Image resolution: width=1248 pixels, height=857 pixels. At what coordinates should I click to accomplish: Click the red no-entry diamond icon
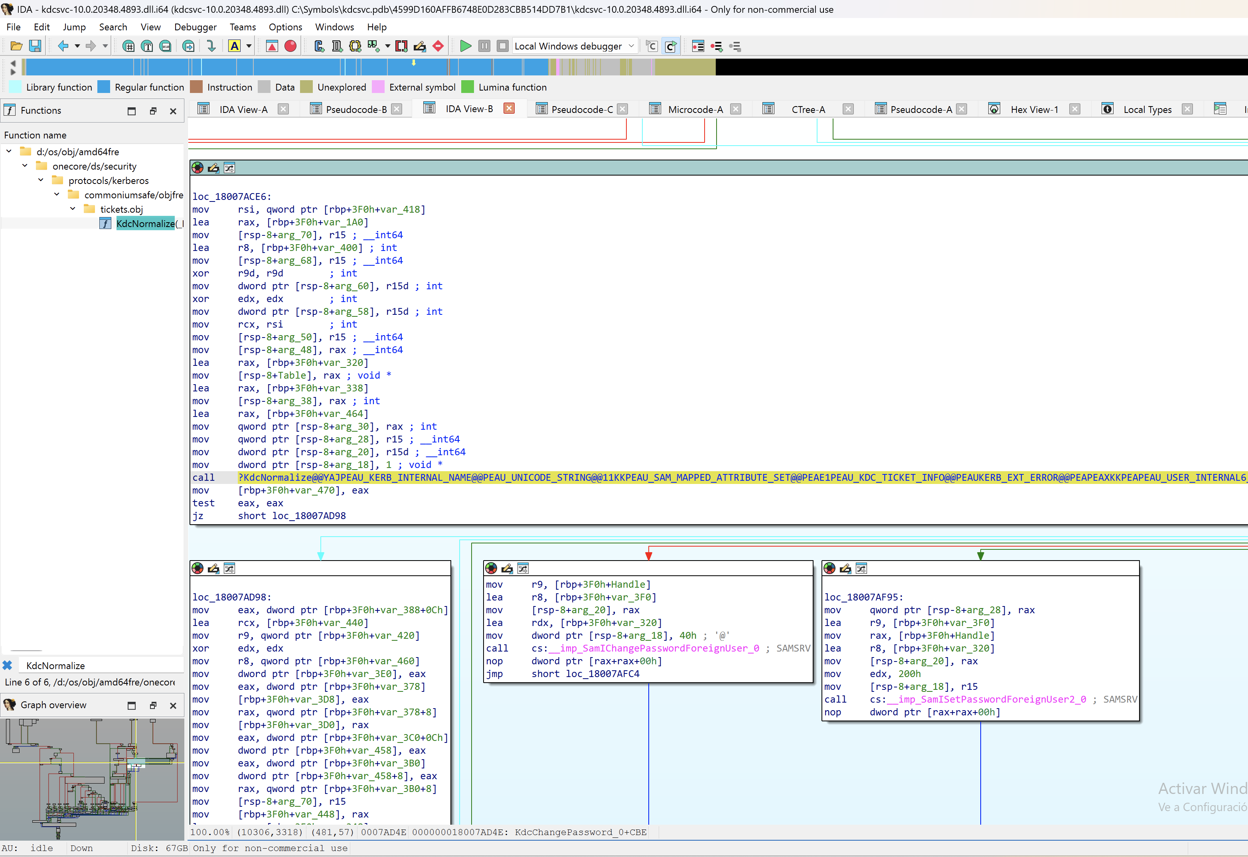[x=438, y=46]
